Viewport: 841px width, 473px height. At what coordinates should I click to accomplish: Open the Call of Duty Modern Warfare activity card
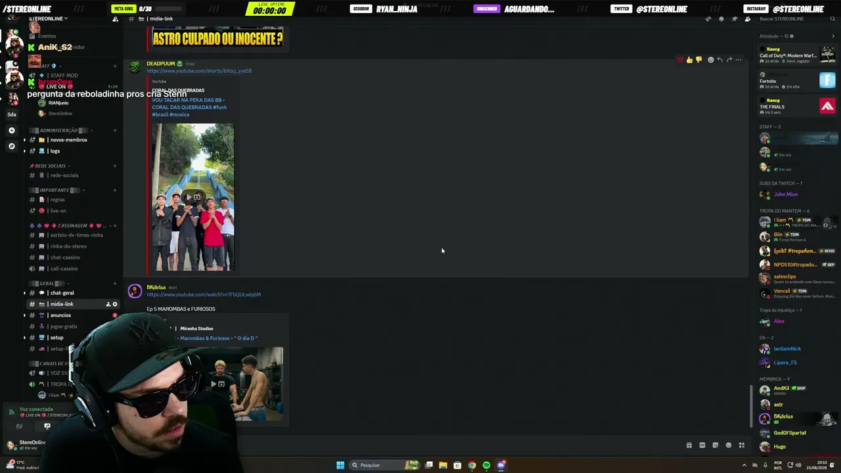(x=798, y=55)
